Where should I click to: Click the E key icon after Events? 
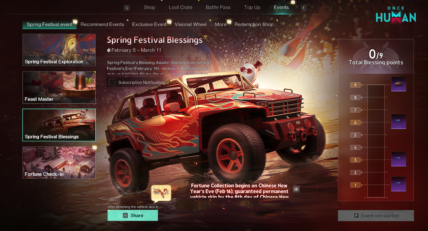(304, 8)
